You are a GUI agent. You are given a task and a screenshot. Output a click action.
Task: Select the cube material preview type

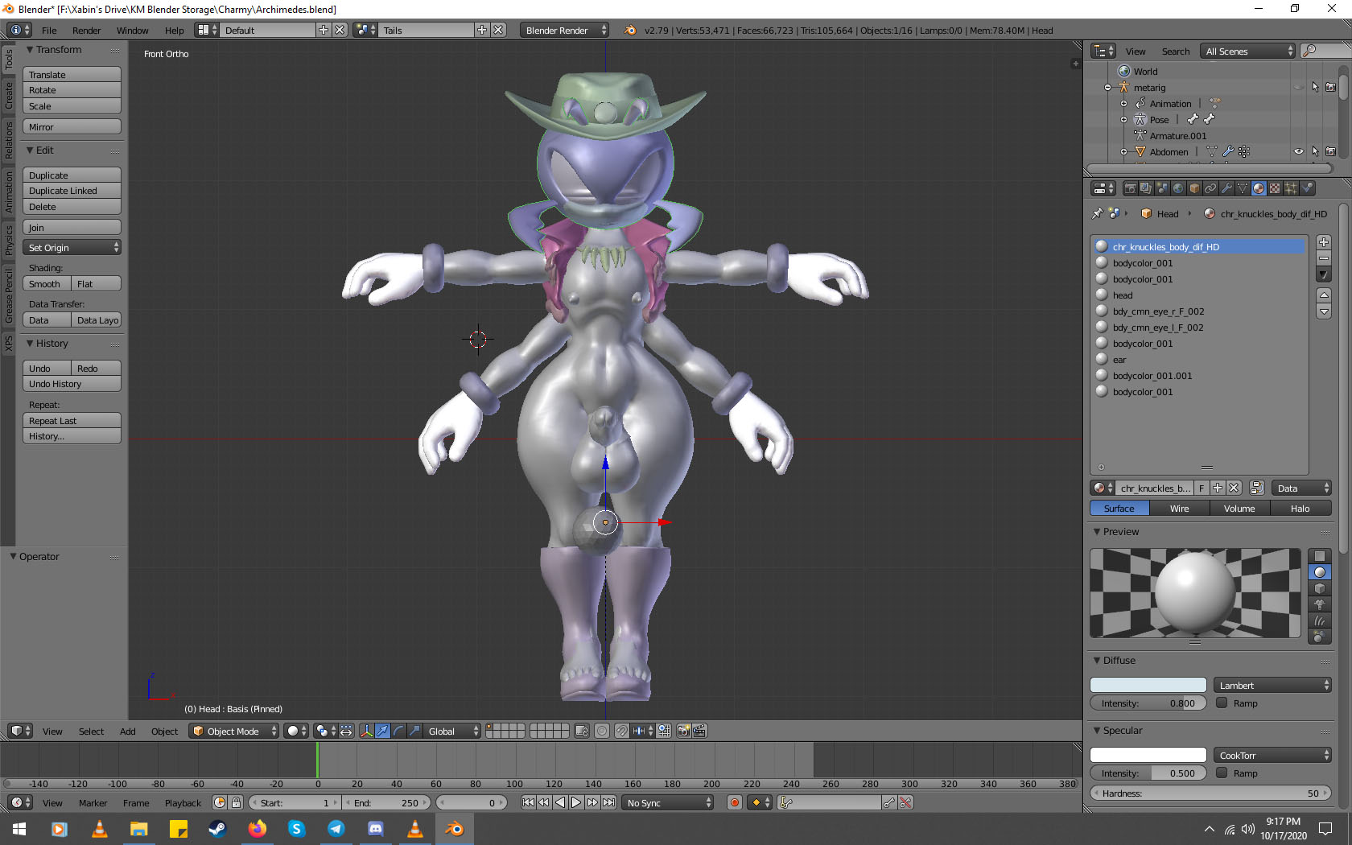(1319, 588)
